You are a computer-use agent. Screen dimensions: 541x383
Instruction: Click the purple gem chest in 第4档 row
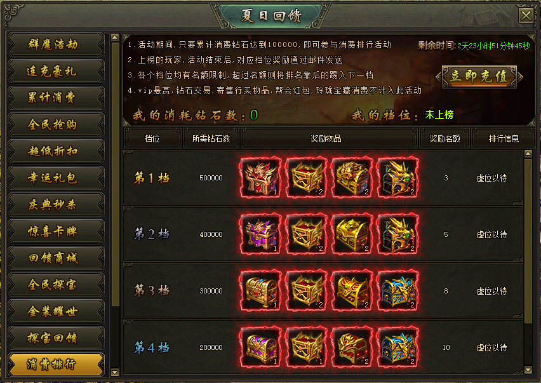[x=260, y=347]
